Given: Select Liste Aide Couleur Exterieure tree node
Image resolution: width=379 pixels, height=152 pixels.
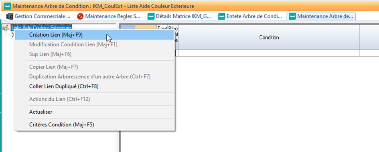Looking at the screenshot, I should point(41,28).
